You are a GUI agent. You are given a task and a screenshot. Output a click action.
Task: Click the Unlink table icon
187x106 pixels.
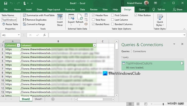click(86, 24)
